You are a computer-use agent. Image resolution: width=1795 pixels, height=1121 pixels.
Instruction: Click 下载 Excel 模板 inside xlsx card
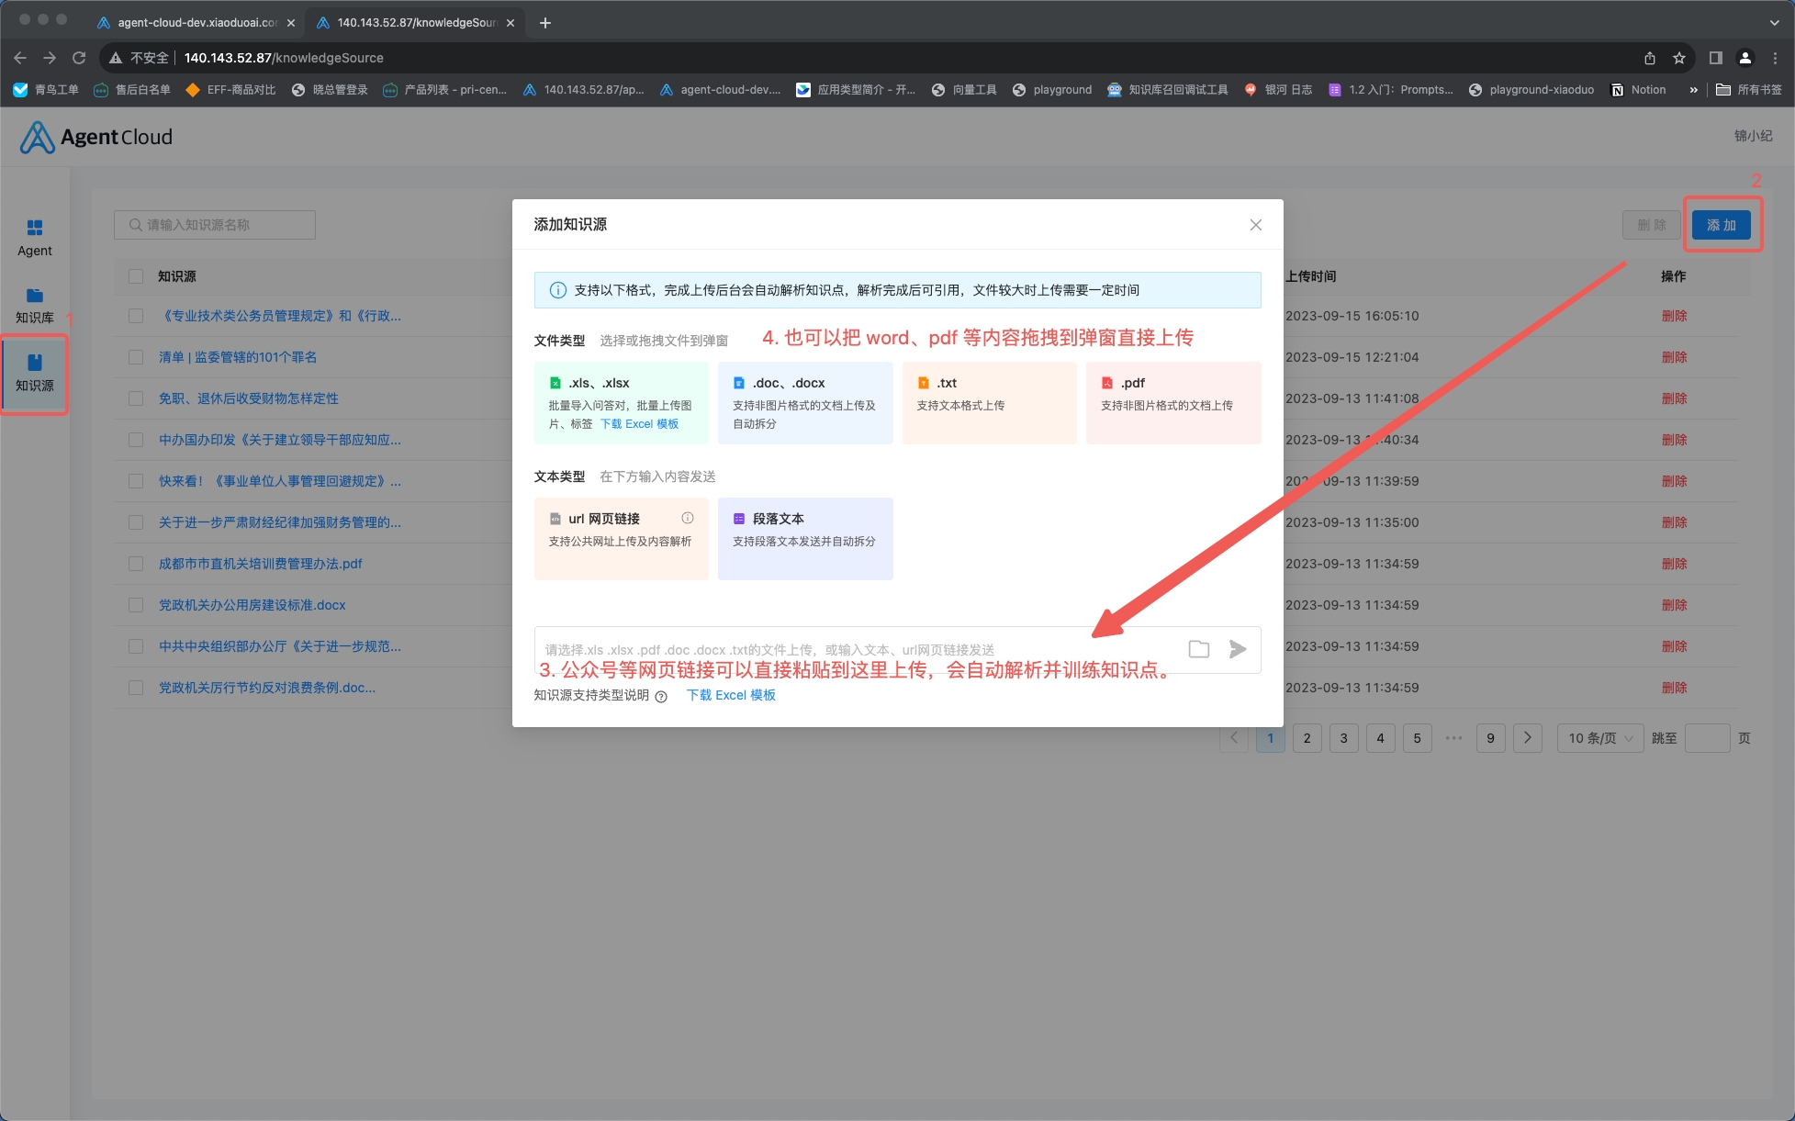[639, 424]
